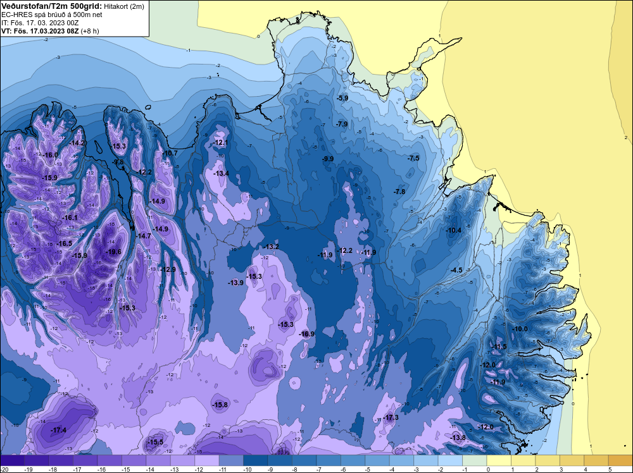This screenshot has height=473, width=633.
Task: Click the -16.9 temperature label
Action: (306, 334)
